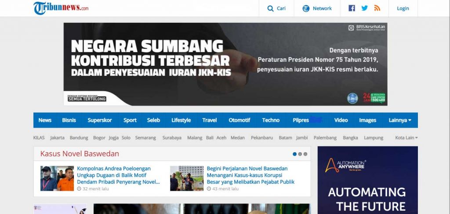Click the Cari search label

tap(281, 9)
